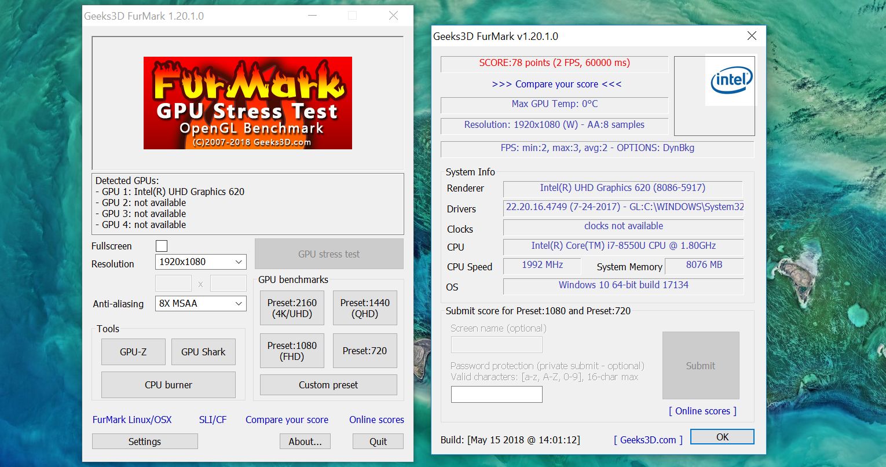Click the Max GPU Temp: 0°C field

tap(554, 104)
